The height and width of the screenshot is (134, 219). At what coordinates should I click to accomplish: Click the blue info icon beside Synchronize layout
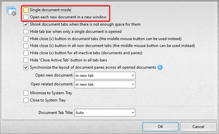coord(160,67)
